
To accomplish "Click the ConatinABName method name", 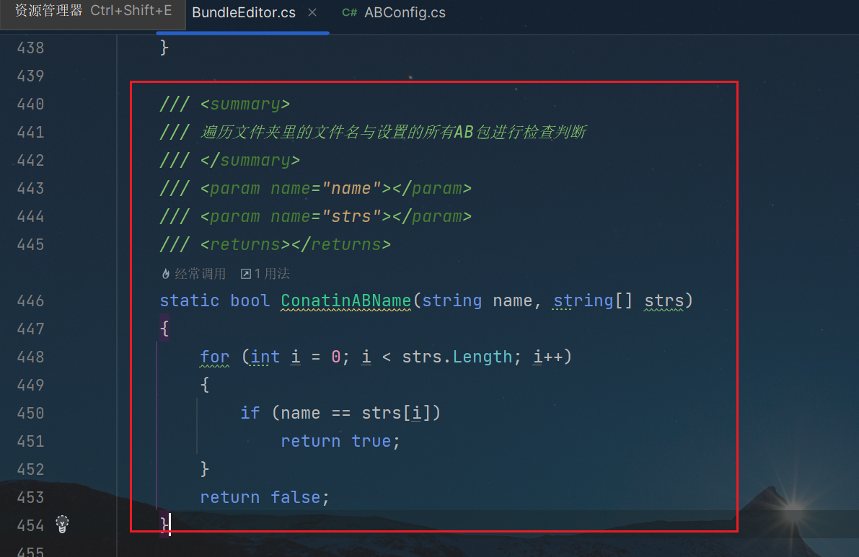I will 345,300.
